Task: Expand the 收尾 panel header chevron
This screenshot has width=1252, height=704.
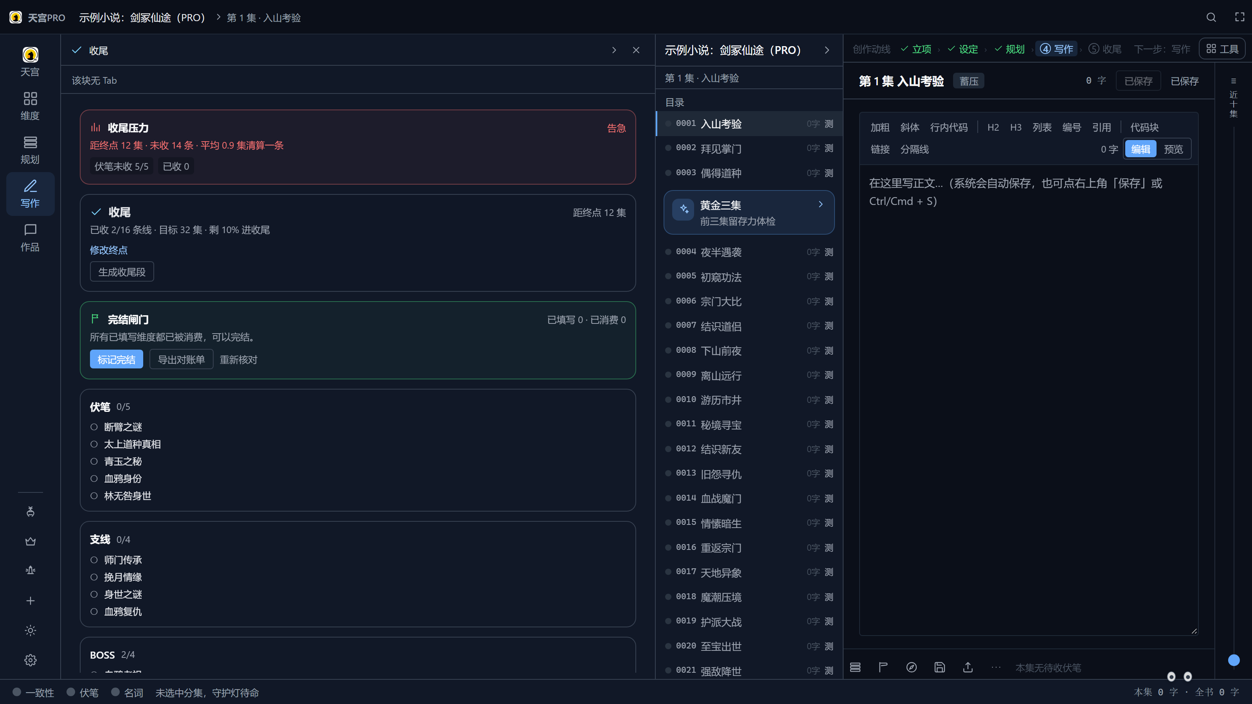Action: click(614, 50)
